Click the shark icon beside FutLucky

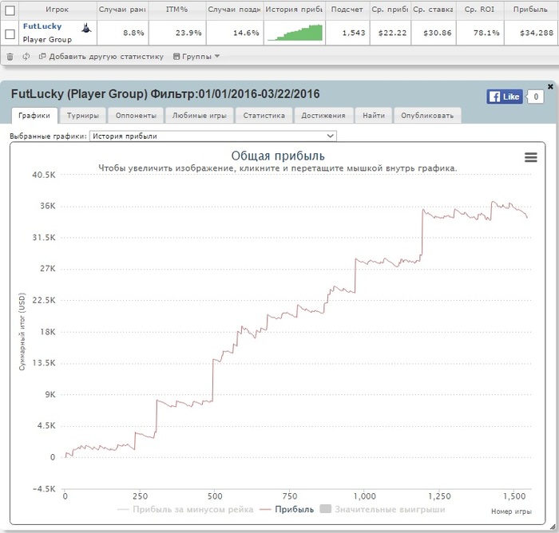pyautogui.click(x=86, y=28)
